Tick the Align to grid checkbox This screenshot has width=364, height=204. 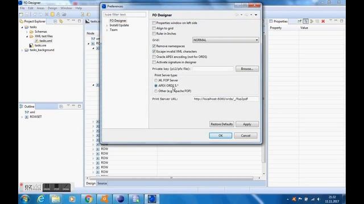[154, 28]
